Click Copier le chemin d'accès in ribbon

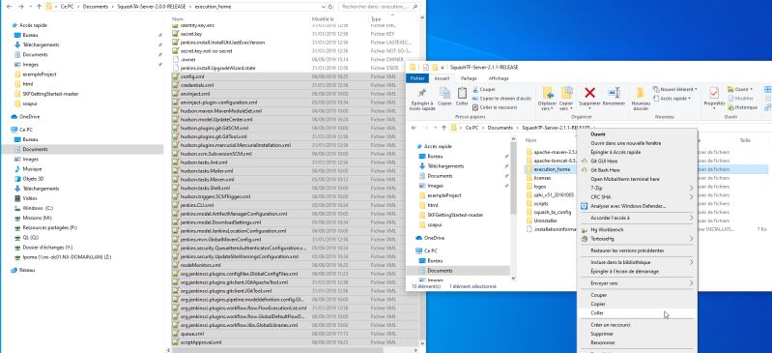[x=501, y=99]
